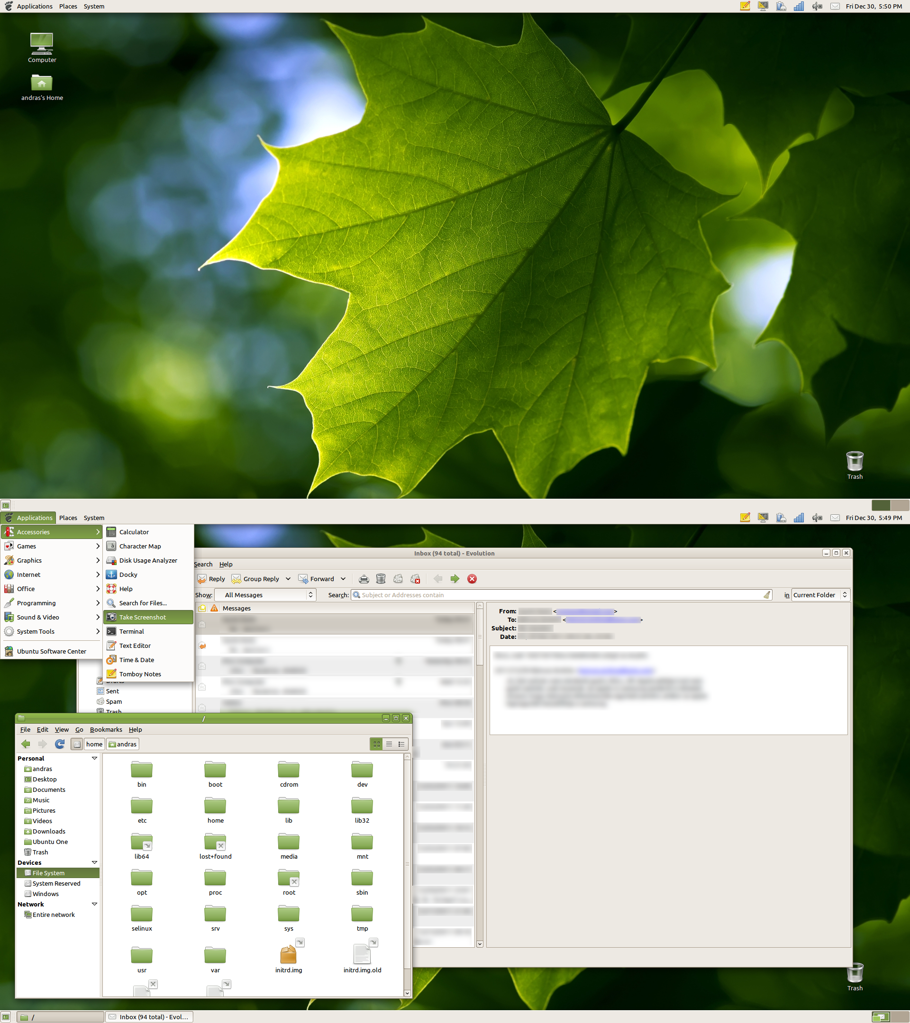Collapse the Personal section in the sidebar

(x=94, y=758)
